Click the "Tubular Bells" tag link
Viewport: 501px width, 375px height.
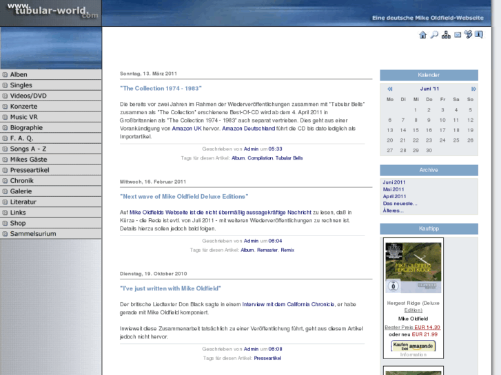tap(289, 158)
